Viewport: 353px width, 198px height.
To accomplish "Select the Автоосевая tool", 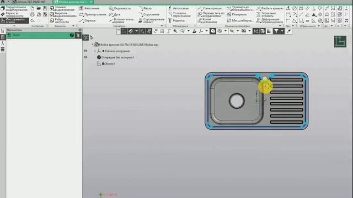I will (179, 8).
